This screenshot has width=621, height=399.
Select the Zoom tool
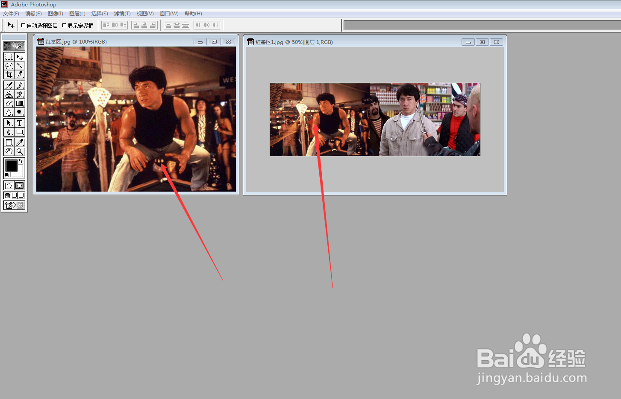tap(20, 151)
